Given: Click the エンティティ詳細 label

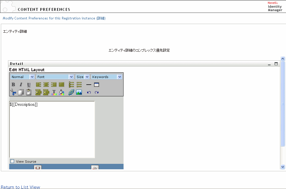Looking at the screenshot, I should [15, 31].
